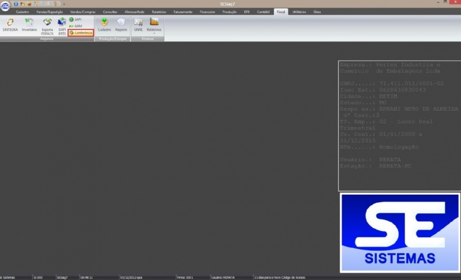Viewport: 461px width, 280px height.
Task: Switch to the Cadastro ribbon tab
Action: 23,12
